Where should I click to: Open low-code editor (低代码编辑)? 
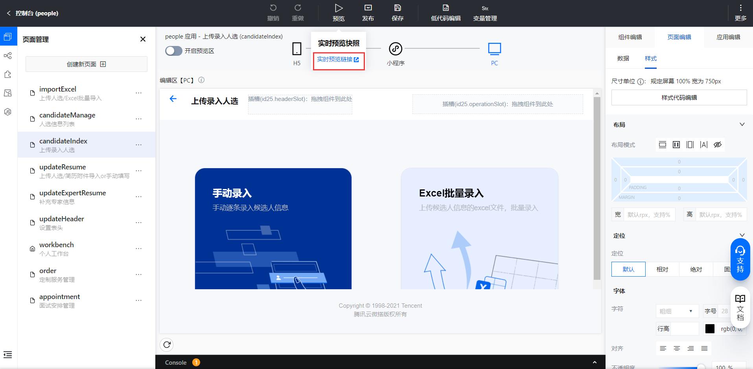pyautogui.click(x=446, y=13)
